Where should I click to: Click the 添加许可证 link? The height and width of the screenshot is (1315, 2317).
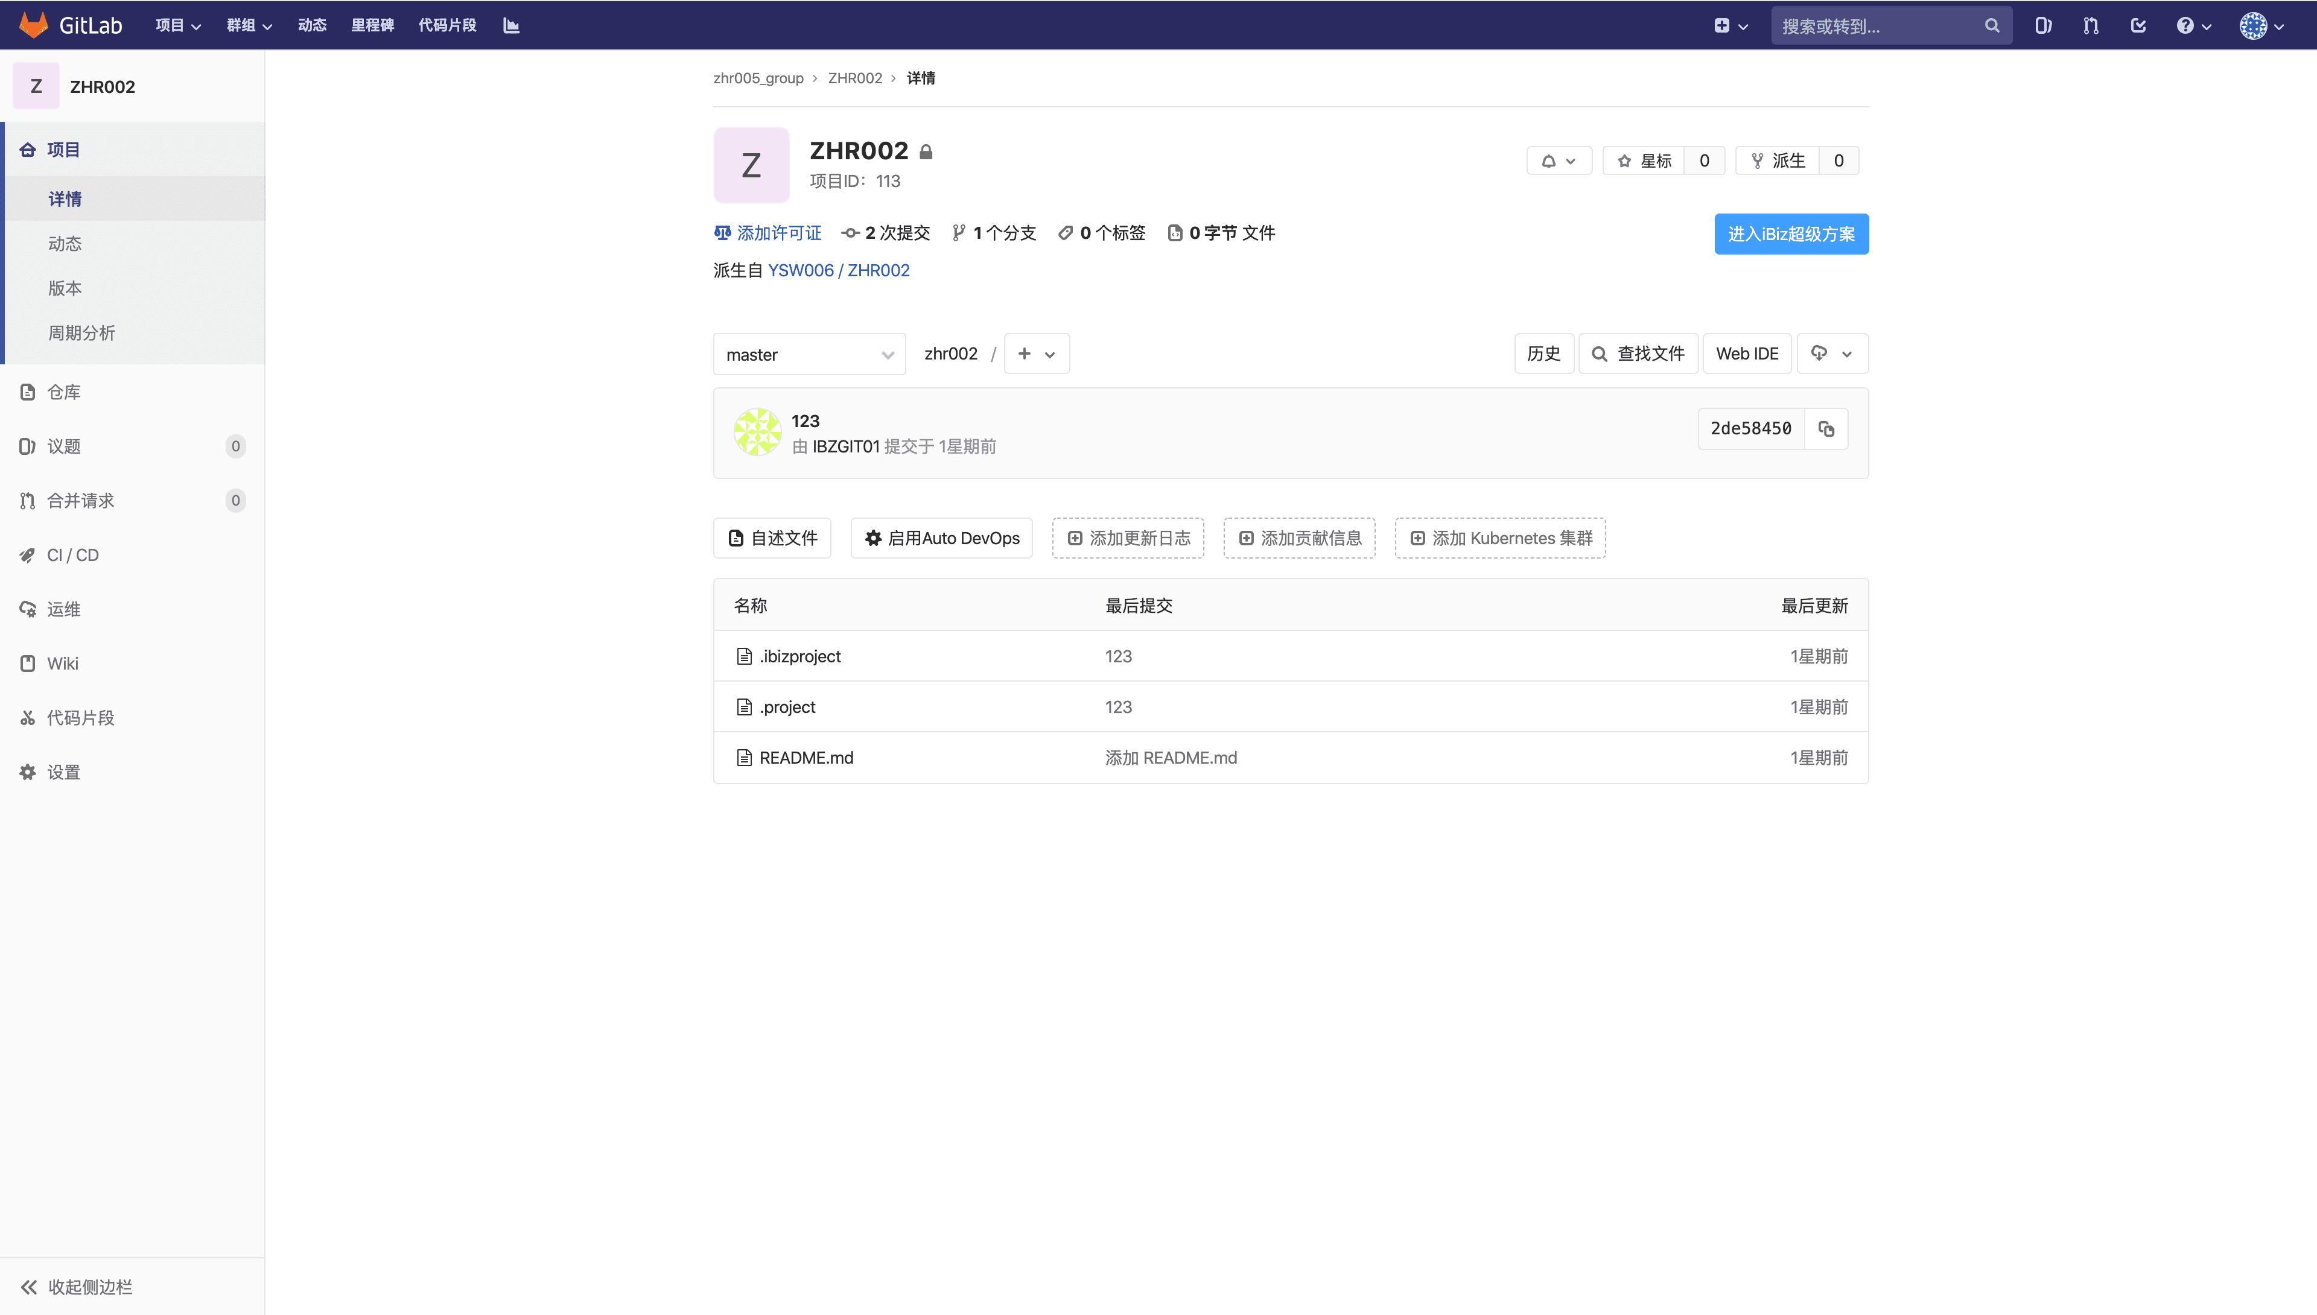pos(768,233)
